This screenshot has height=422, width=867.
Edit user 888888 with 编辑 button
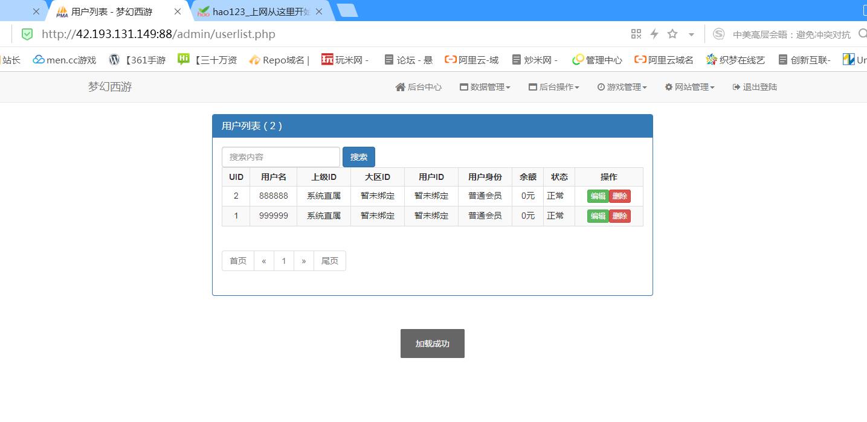pyautogui.click(x=598, y=196)
